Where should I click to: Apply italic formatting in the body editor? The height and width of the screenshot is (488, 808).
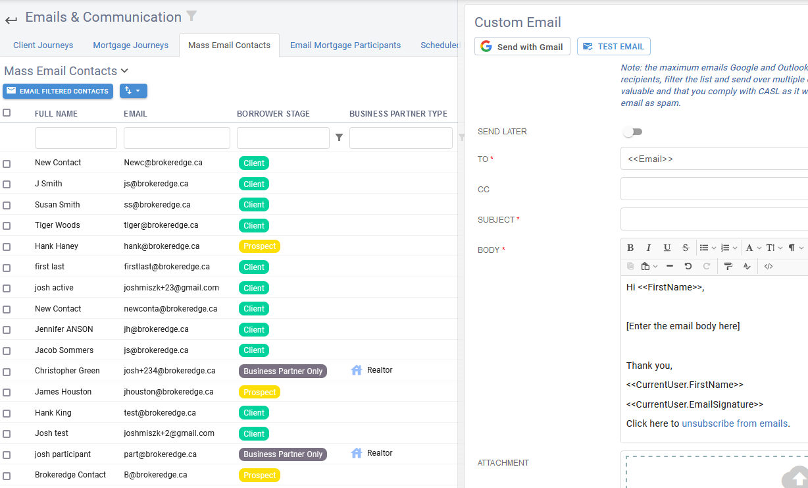pyautogui.click(x=649, y=248)
